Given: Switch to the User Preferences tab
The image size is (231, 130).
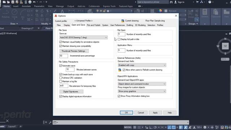Looking at the screenshot, I should [117, 25].
